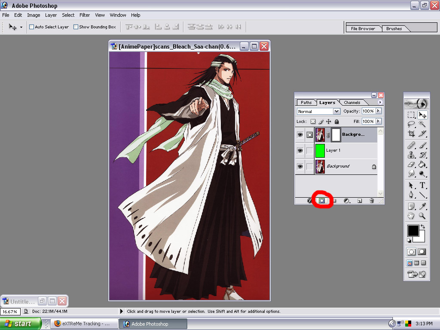Select the Lasso tool
The image size is (440, 330).
point(411,124)
